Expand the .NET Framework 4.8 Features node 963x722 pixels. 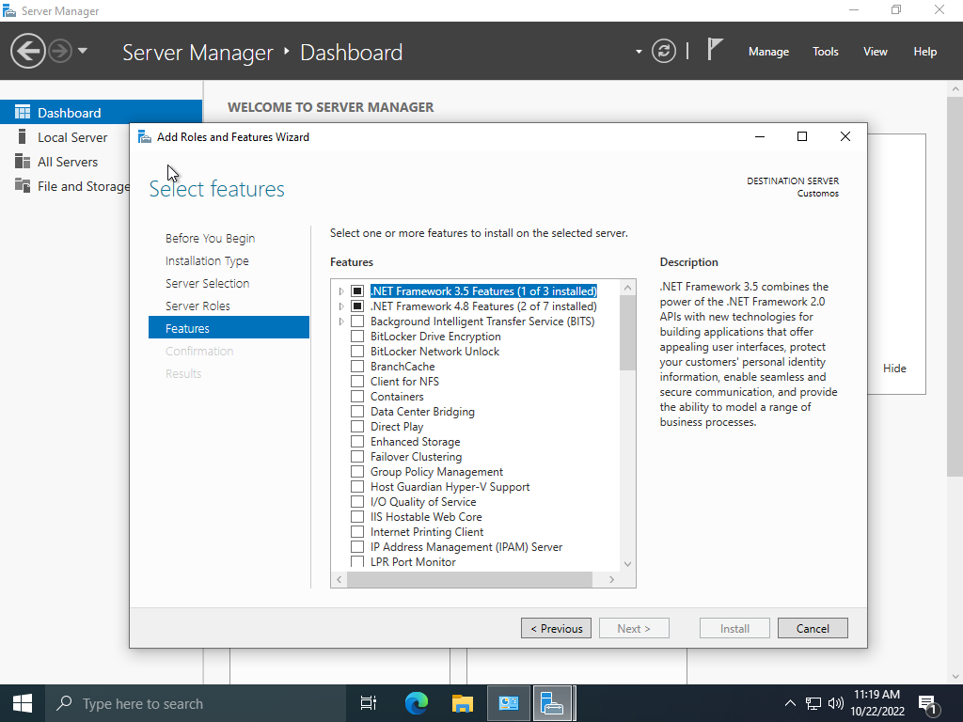pos(341,306)
